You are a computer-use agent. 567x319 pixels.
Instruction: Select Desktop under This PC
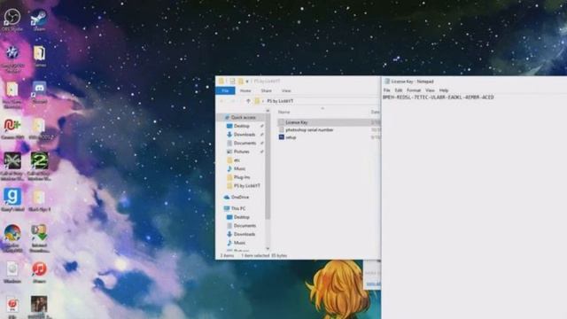tap(242, 217)
